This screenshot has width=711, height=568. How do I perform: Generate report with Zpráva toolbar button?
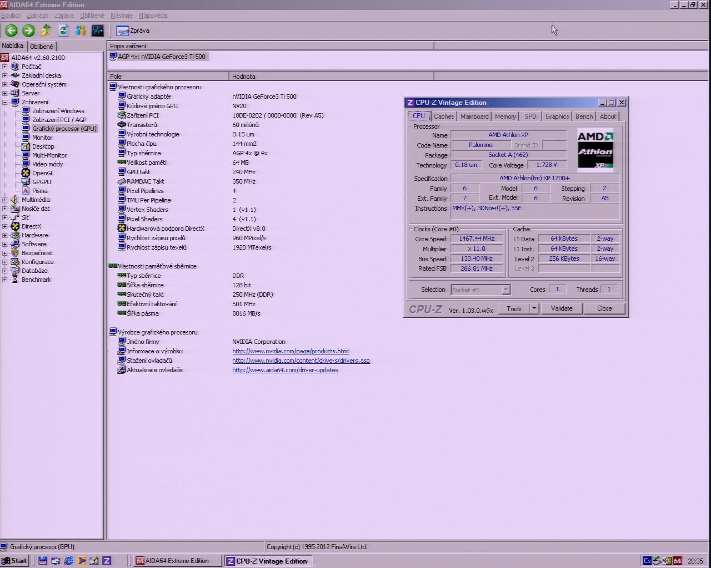pyautogui.click(x=133, y=31)
